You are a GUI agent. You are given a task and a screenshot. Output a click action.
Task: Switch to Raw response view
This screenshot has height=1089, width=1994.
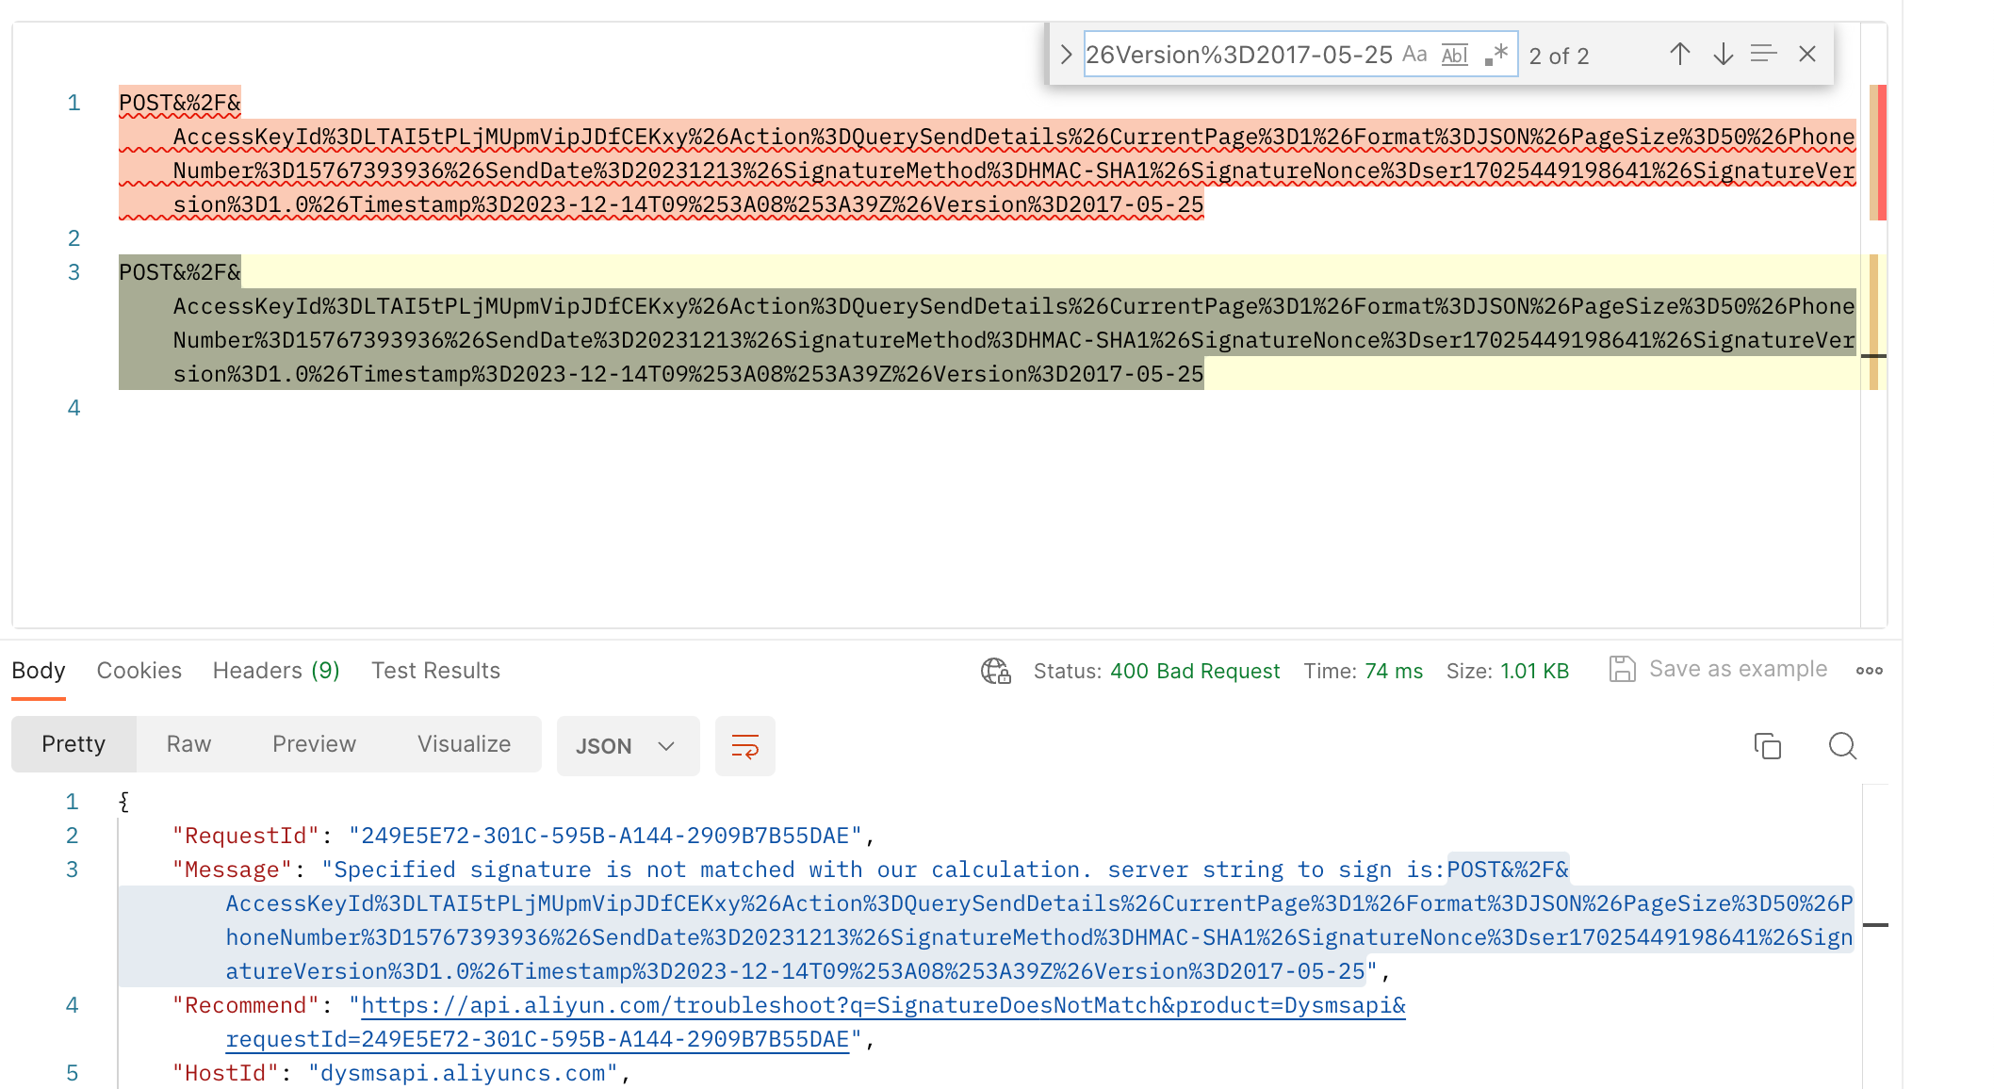pyautogui.click(x=188, y=744)
